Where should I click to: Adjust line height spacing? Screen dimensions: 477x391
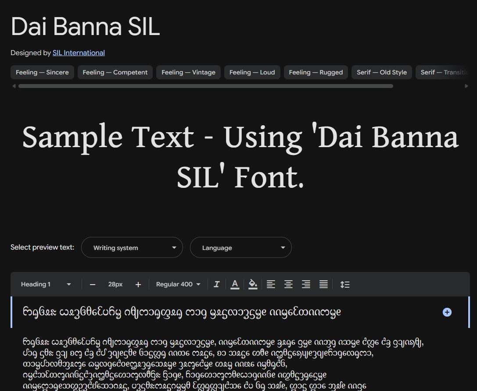tap(344, 285)
